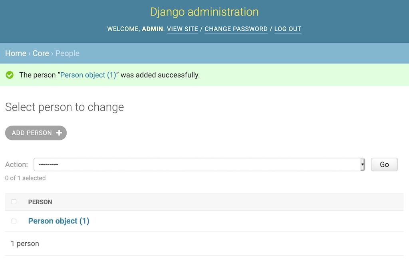Open Person object (1) link in success message

[88, 75]
